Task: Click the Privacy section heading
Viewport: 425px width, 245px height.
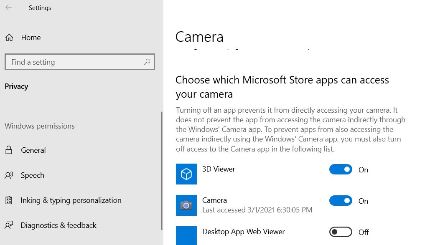Action: click(16, 86)
